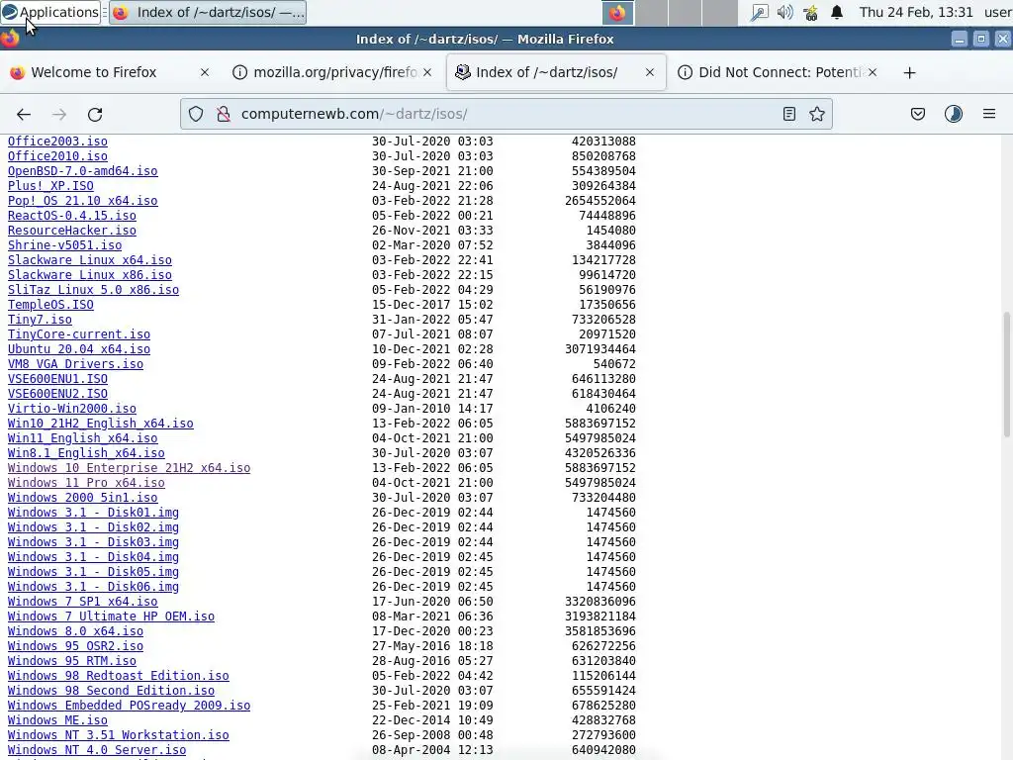Click Win10_21H2_English_x64.iso link
Viewport: 1013px width, 760px height.
(100, 424)
